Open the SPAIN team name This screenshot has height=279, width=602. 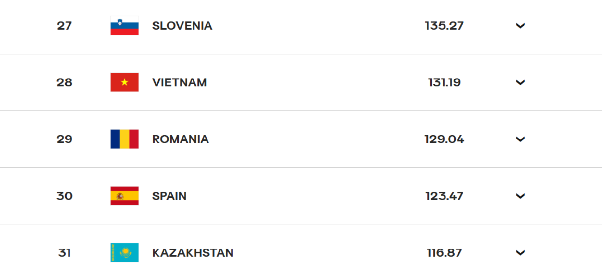(x=169, y=196)
